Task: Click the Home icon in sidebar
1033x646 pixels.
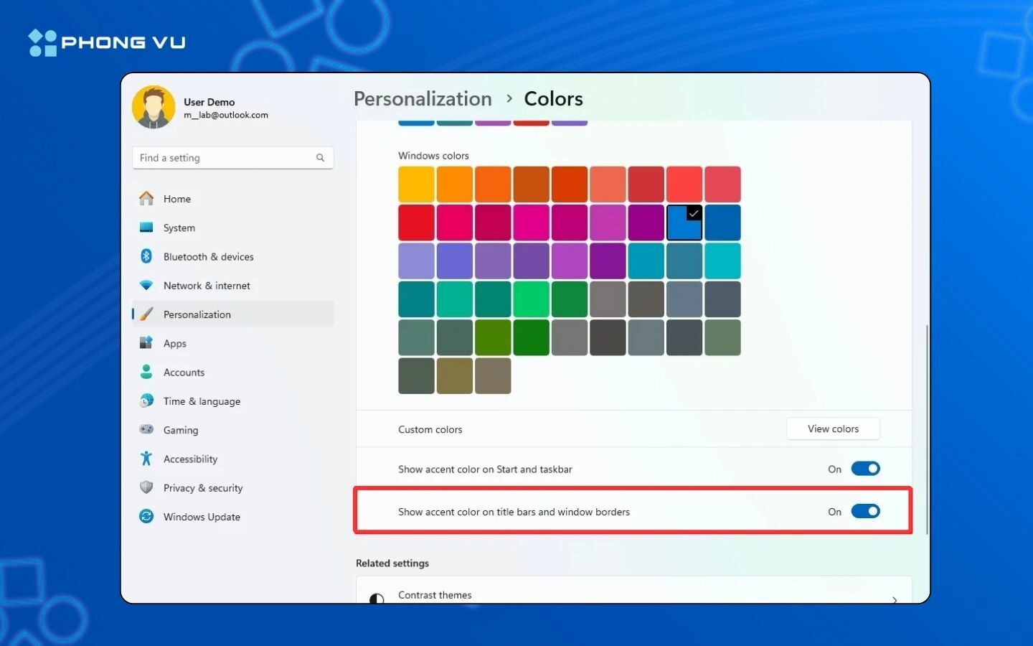Action: (146, 198)
